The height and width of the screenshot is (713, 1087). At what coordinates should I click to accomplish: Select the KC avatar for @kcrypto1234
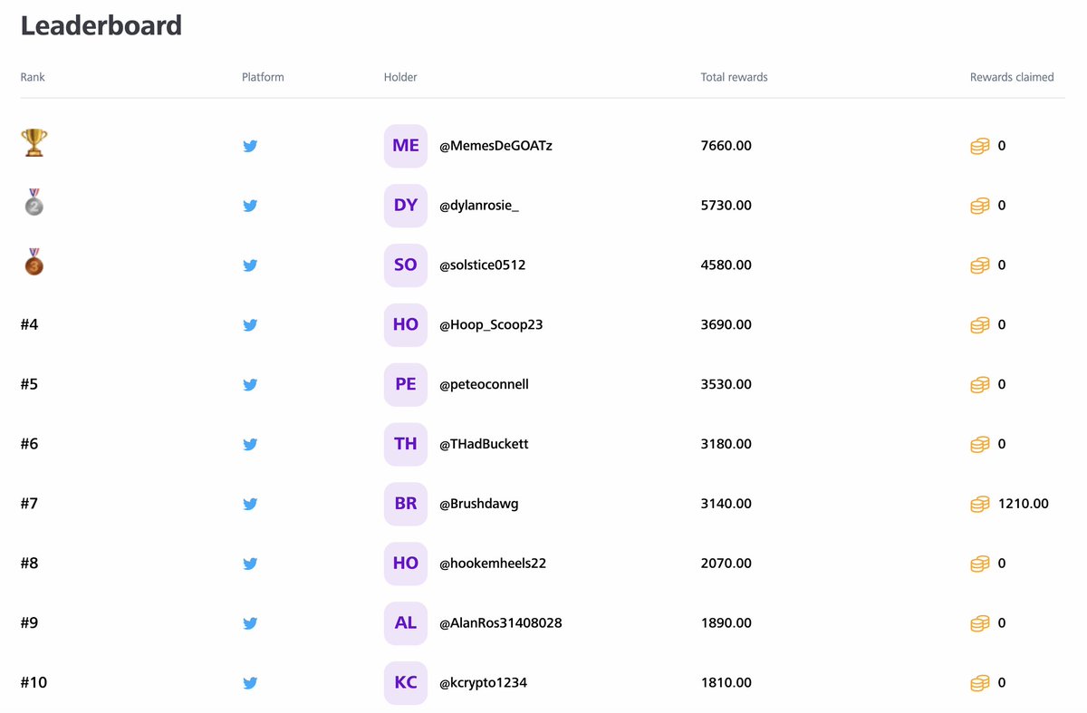coord(405,682)
